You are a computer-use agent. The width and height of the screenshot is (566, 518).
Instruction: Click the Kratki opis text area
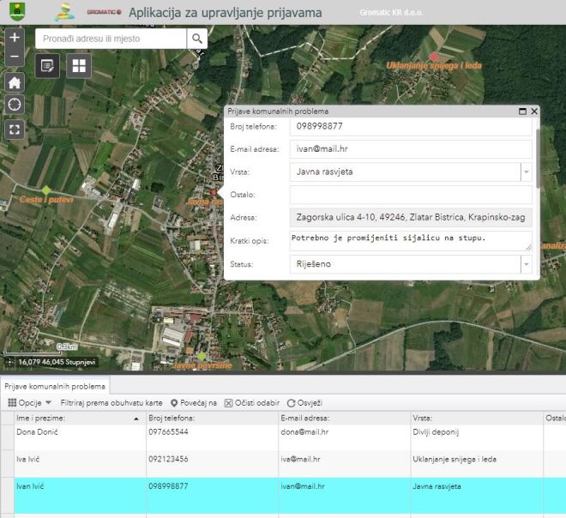coord(410,241)
